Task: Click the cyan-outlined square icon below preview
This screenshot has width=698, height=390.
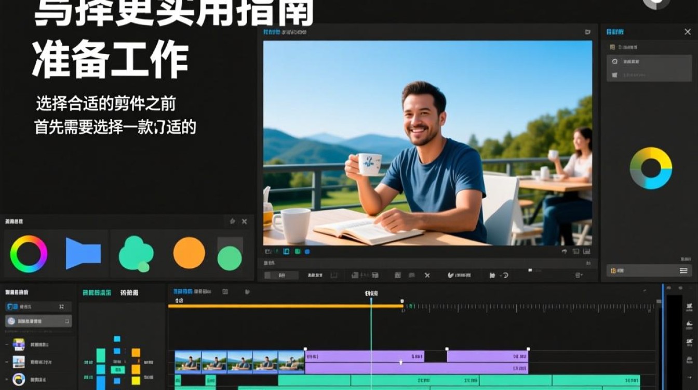Action: [286, 251]
